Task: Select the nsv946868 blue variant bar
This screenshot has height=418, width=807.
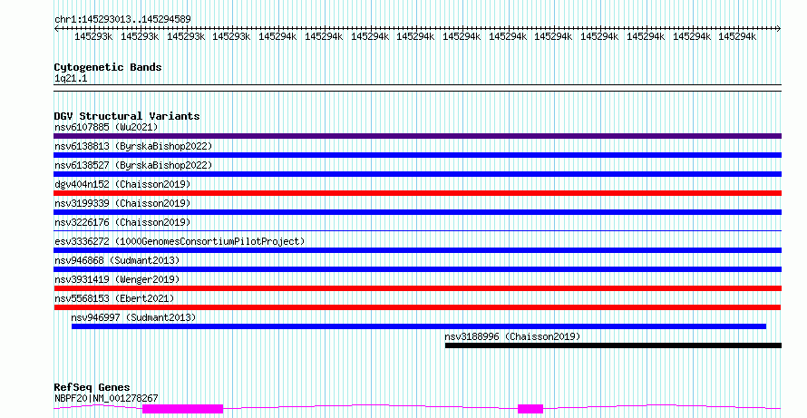Action: click(x=417, y=269)
